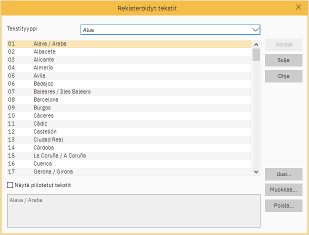Viewport: 309px width, 235px height.
Task: Select the Córdoba row
Action: (x=43, y=147)
